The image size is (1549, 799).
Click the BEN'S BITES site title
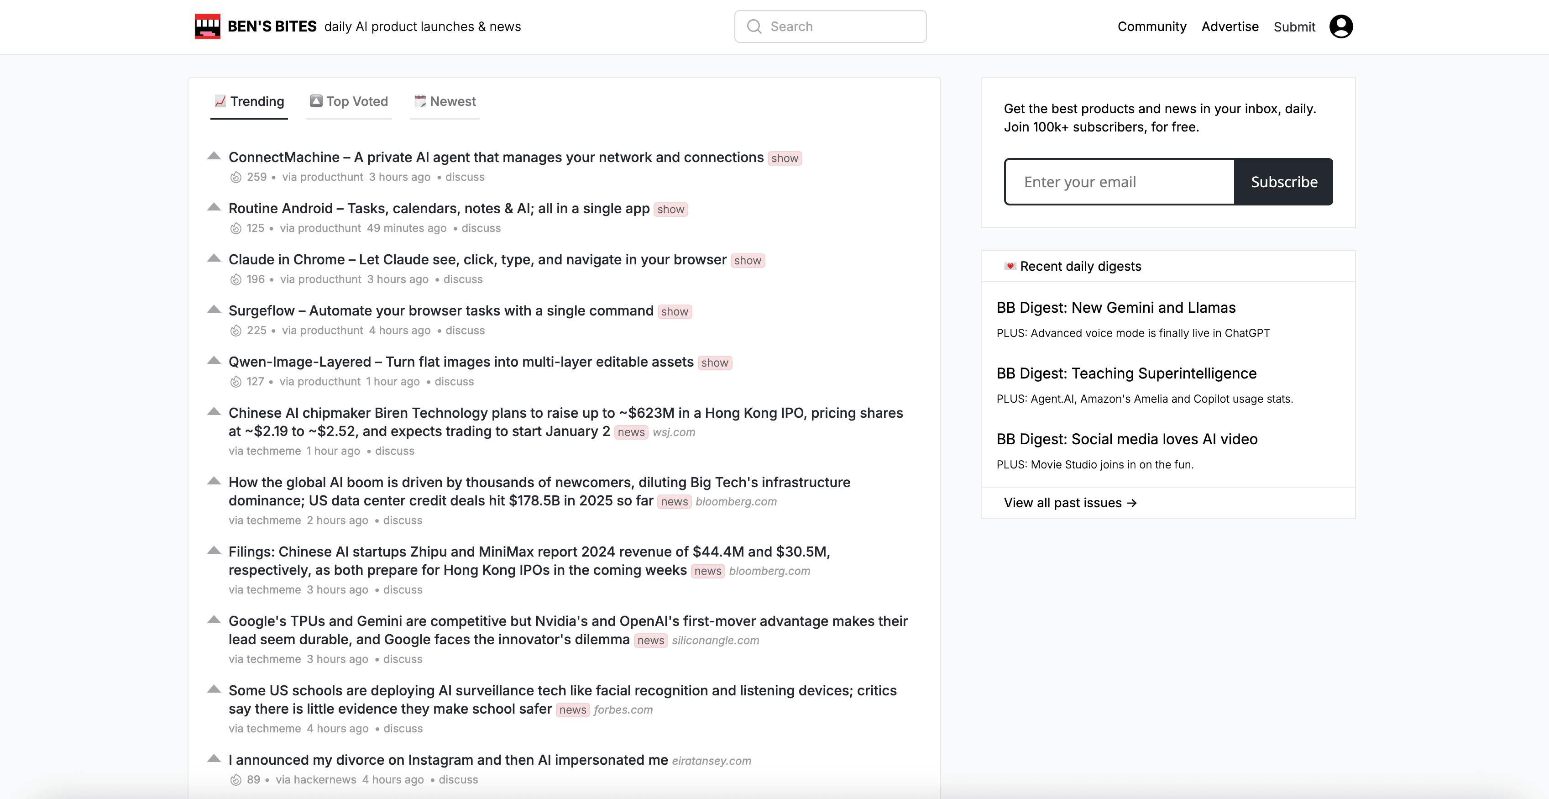coord(272,26)
